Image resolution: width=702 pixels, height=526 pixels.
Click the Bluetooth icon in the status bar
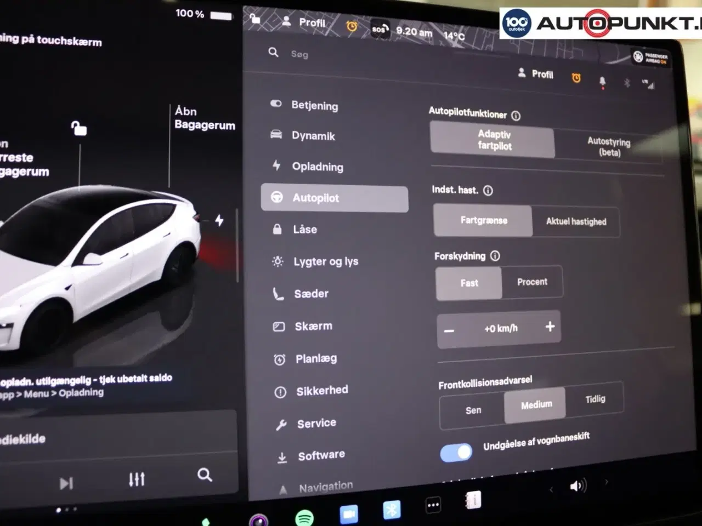pos(626,83)
